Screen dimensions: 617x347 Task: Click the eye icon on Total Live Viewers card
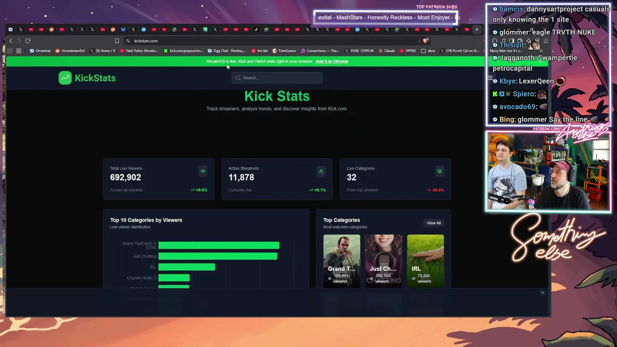click(x=203, y=171)
